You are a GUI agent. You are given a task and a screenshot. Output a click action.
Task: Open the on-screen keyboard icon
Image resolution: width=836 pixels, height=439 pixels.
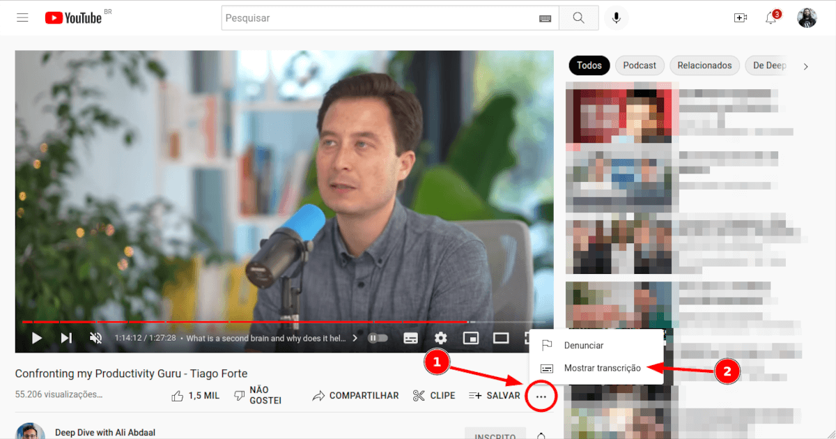(x=545, y=18)
